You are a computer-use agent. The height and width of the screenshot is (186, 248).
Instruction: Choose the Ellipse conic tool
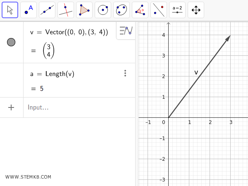coord(122,10)
